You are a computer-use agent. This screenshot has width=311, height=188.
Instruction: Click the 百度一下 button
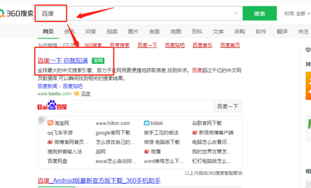click(228, 106)
